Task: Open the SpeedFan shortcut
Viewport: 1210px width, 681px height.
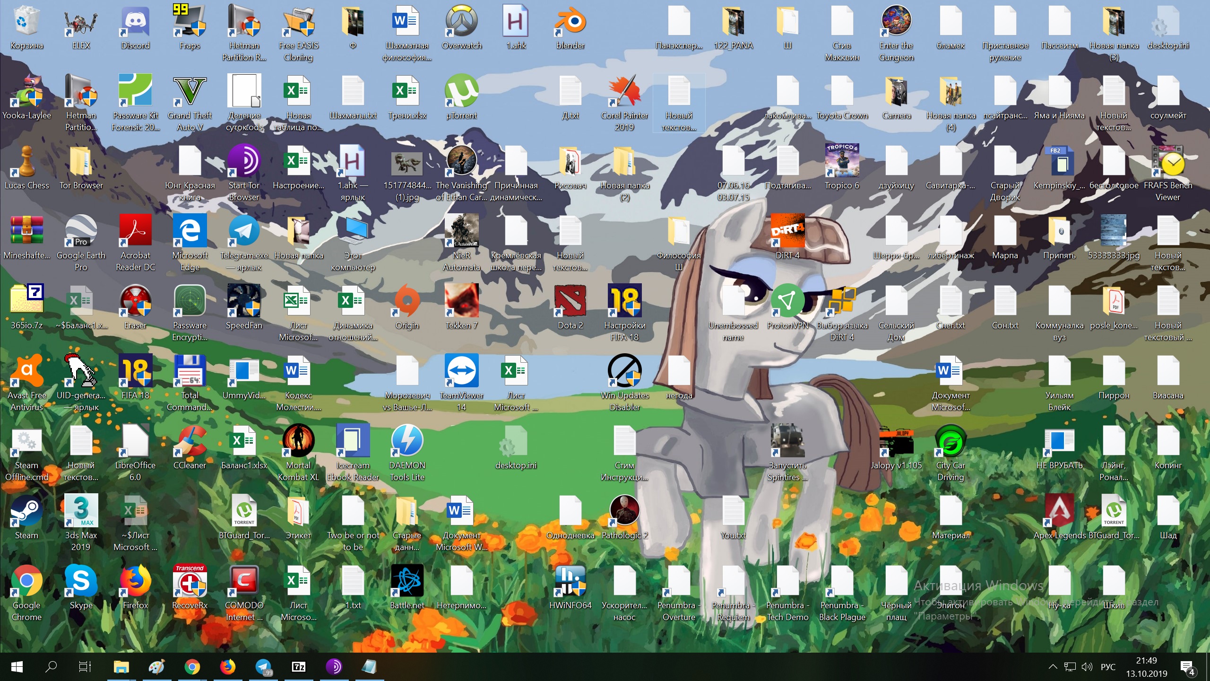Action: pos(244,307)
